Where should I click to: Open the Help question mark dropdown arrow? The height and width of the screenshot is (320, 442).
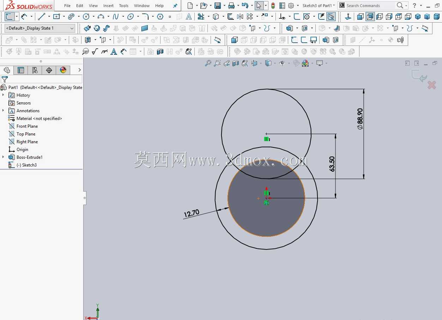(421, 6)
